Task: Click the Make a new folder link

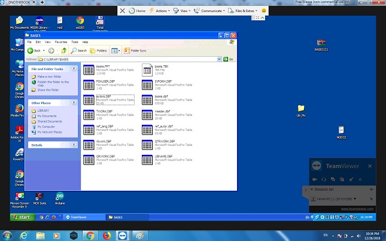Action: pyautogui.click(x=50, y=77)
